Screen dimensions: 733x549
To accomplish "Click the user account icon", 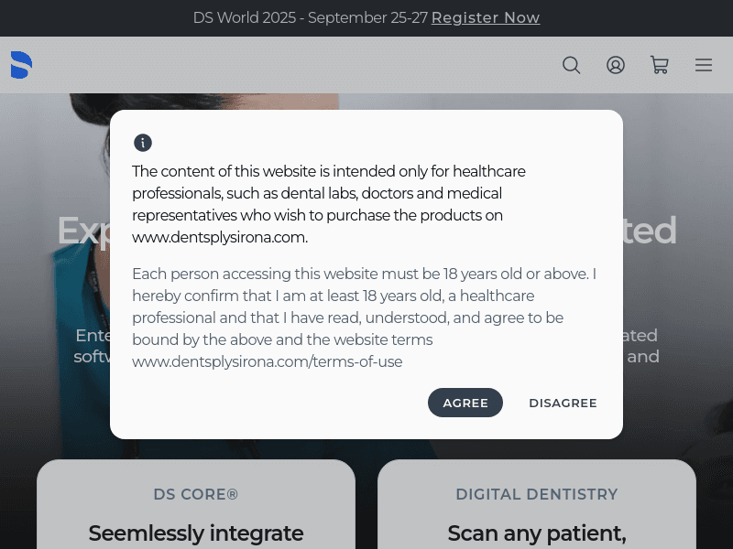I will (616, 65).
